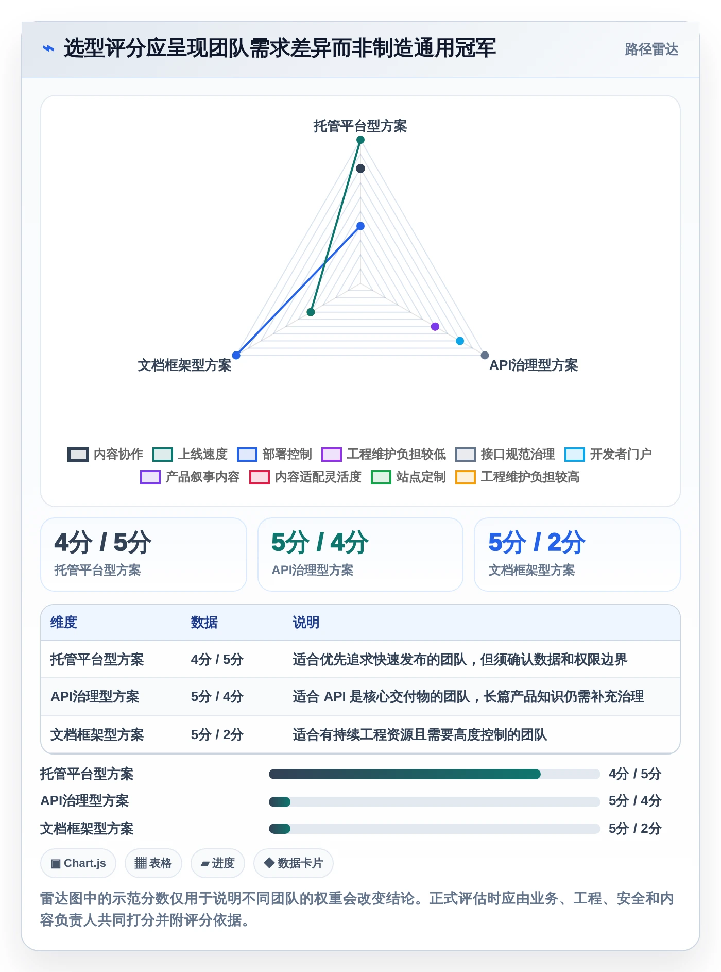Click the dark data point below the radar apex
Screen dimensions: 721x972
(360, 169)
